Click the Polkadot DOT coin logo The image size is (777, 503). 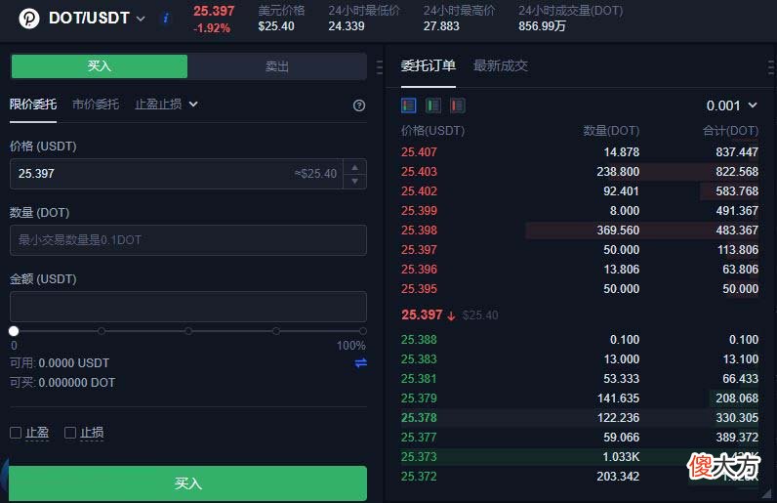tap(29, 19)
